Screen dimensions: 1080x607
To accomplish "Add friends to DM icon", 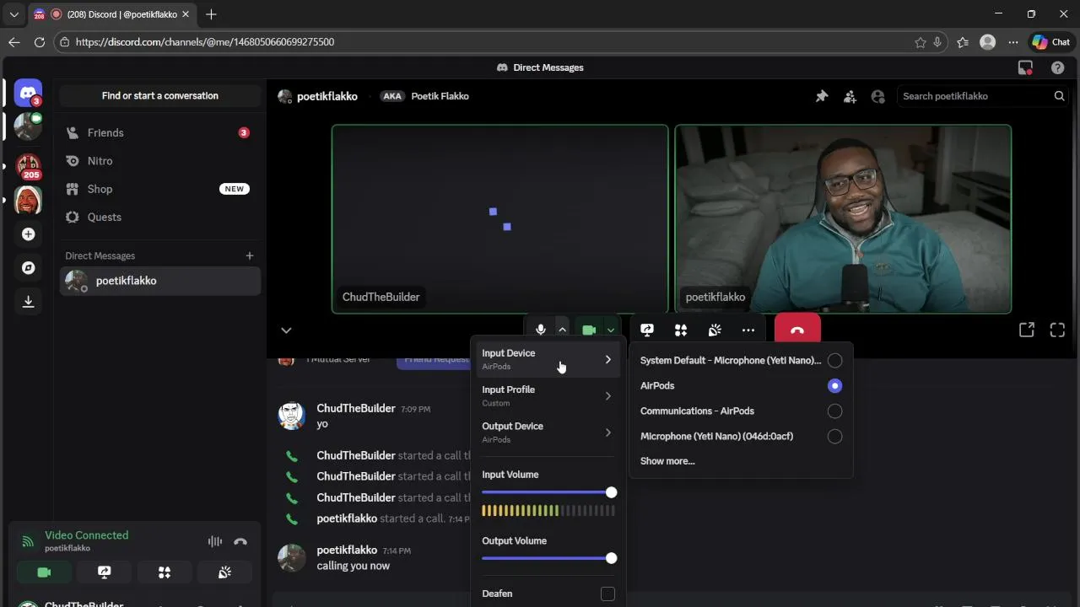I will (x=850, y=96).
